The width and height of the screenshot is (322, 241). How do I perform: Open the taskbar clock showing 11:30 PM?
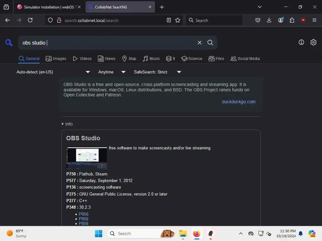pyautogui.click(x=286, y=233)
